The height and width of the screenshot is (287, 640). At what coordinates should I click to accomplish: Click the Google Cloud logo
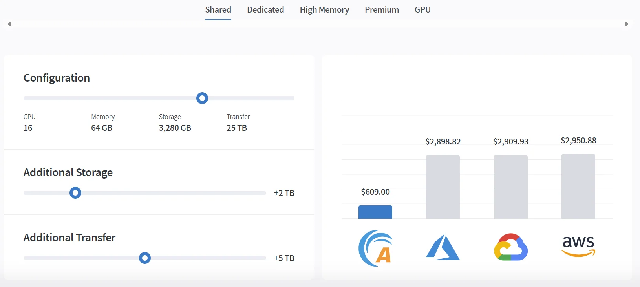coord(511,247)
